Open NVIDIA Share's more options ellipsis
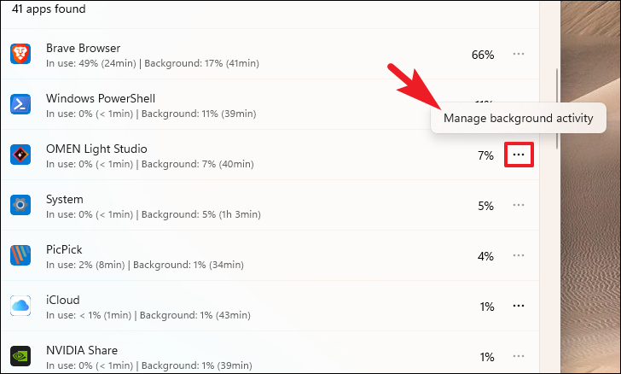The width and height of the screenshot is (621, 374). tap(519, 356)
